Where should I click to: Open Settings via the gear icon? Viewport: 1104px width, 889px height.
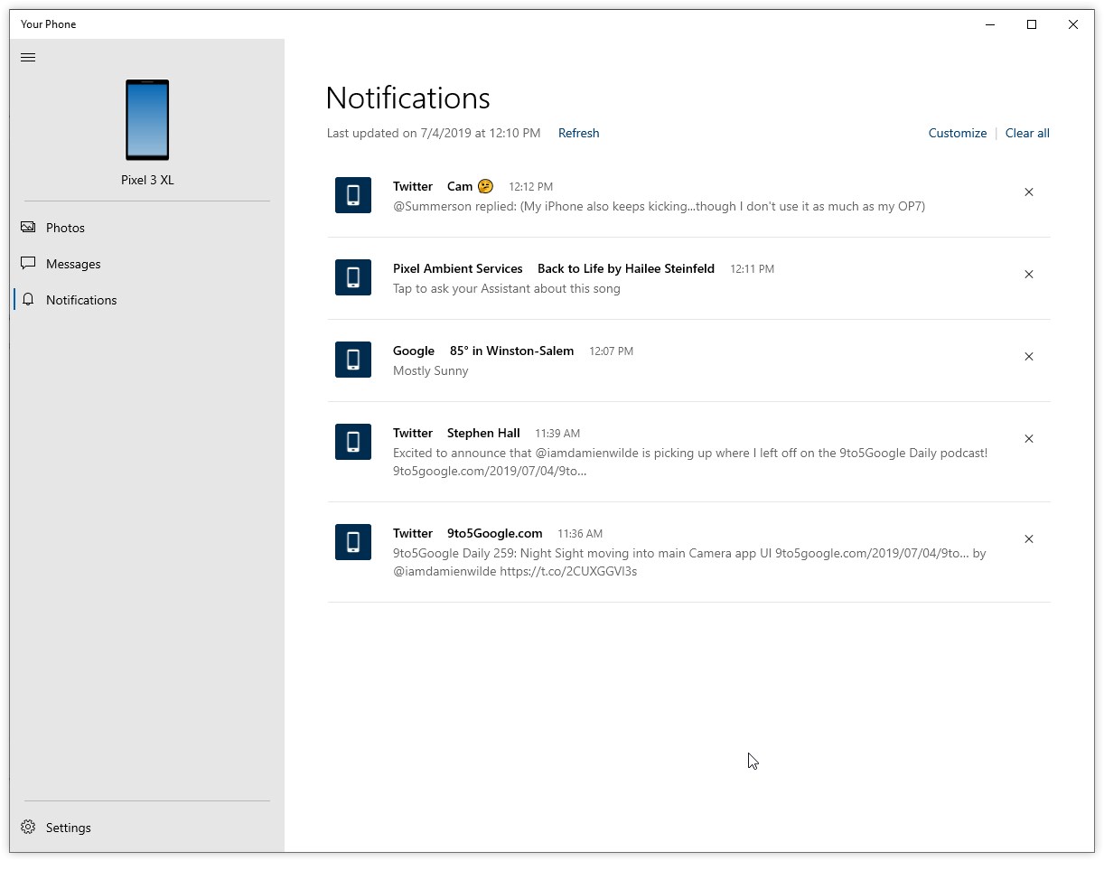tap(28, 826)
